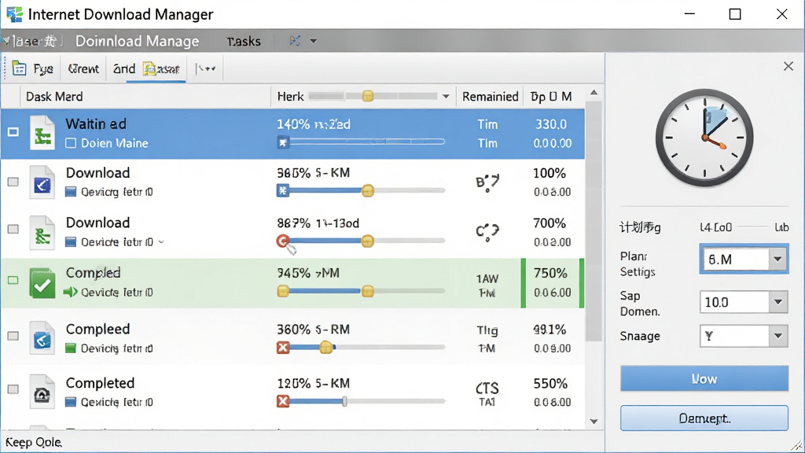
Task: Click the Fye toolbar list icon
Action: point(19,68)
